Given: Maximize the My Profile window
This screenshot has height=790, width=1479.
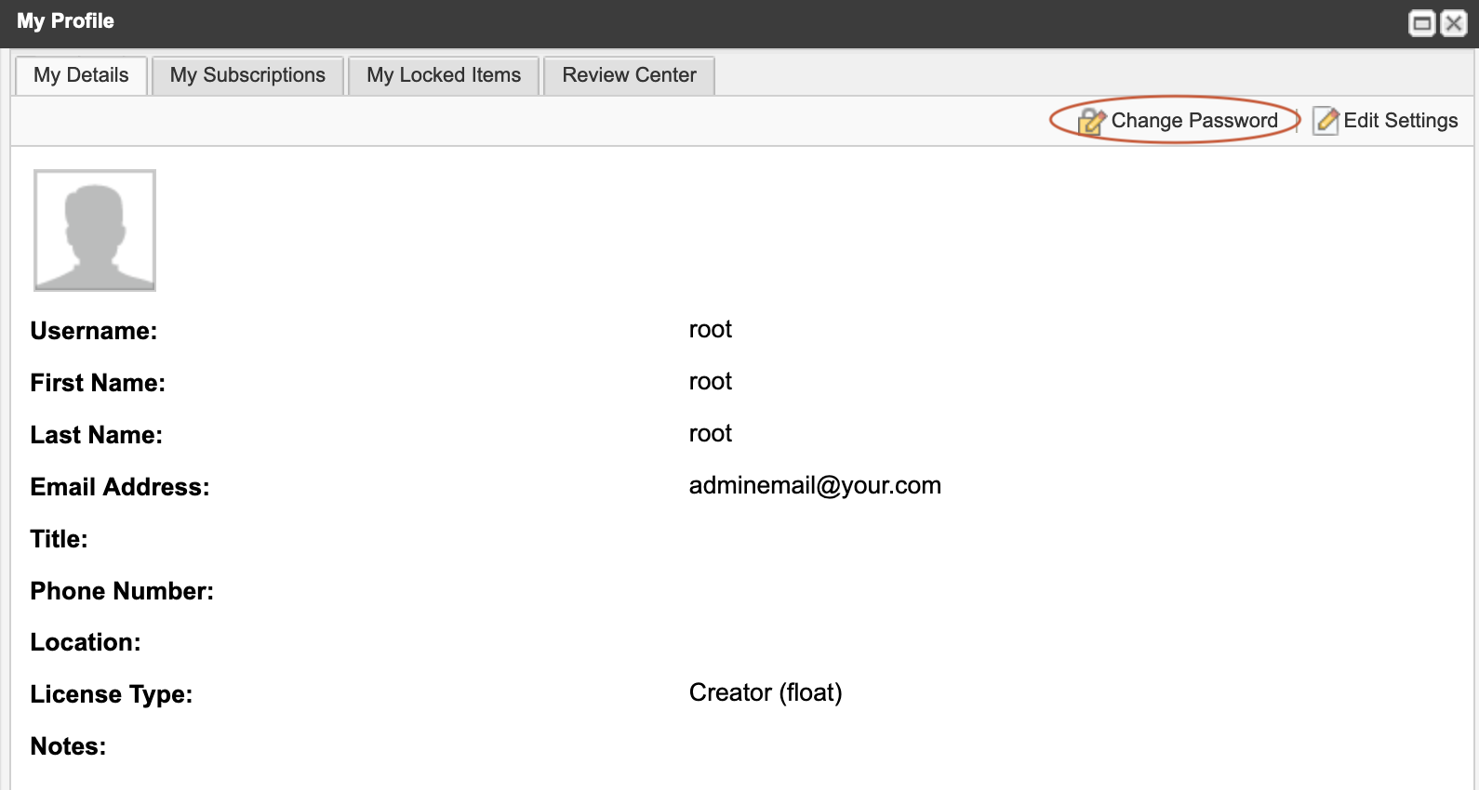Looking at the screenshot, I should tap(1422, 23).
